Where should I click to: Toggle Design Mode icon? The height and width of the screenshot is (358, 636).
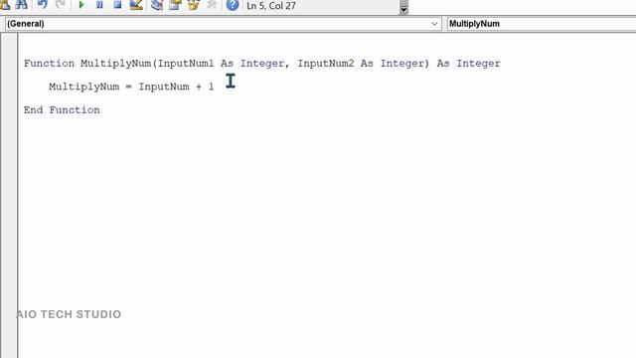click(x=136, y=5)
